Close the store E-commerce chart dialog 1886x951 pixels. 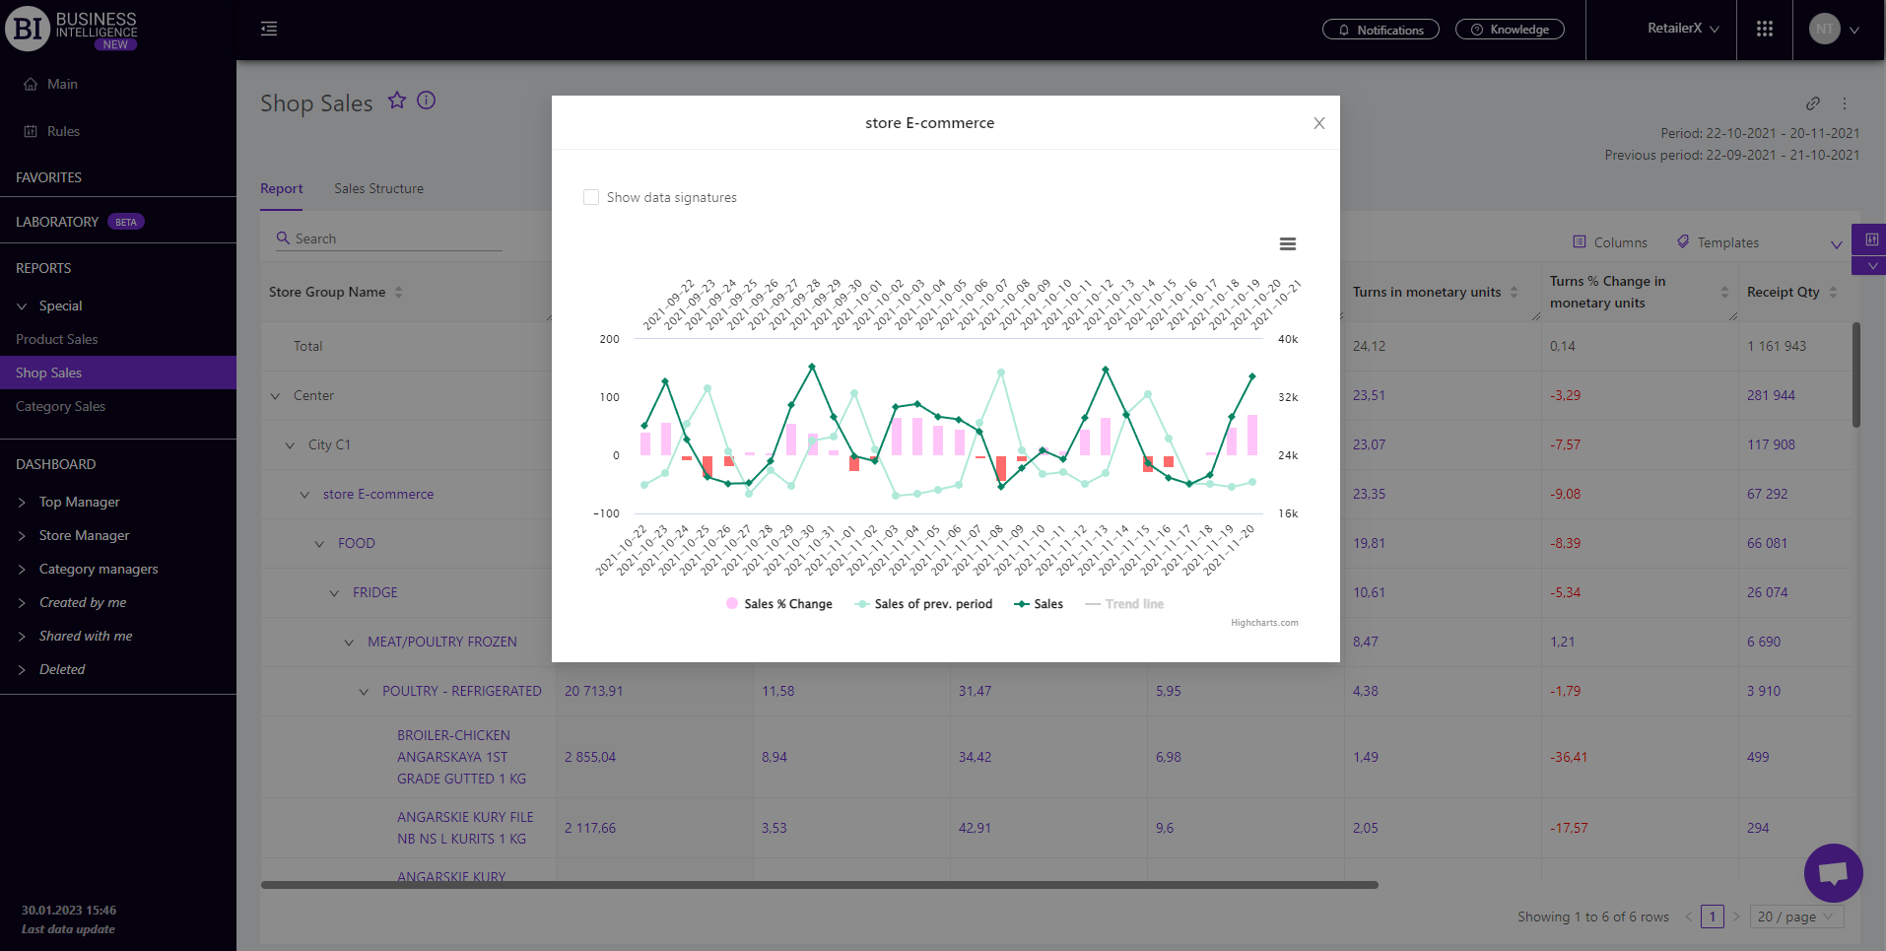click(x=1318, y=123)
